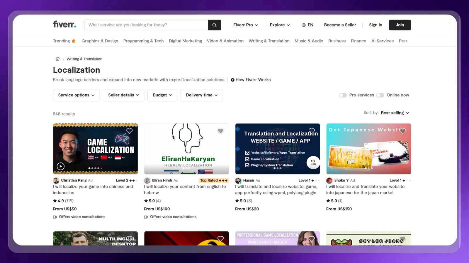469x263 pixels.
Task: Open Programming & Tech category
Action: (x=143, y=41)
